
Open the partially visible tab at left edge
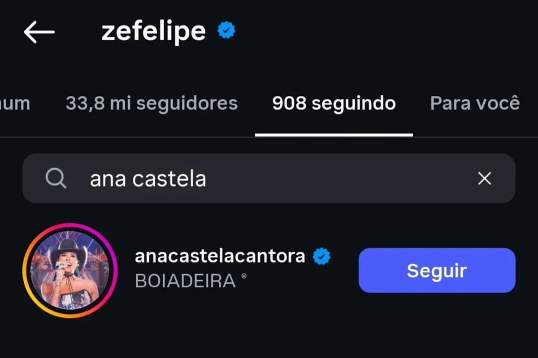click(x=15, y=103)
